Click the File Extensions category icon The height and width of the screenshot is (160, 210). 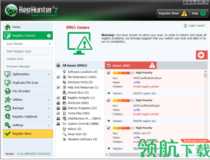click(x=64, y=77)
